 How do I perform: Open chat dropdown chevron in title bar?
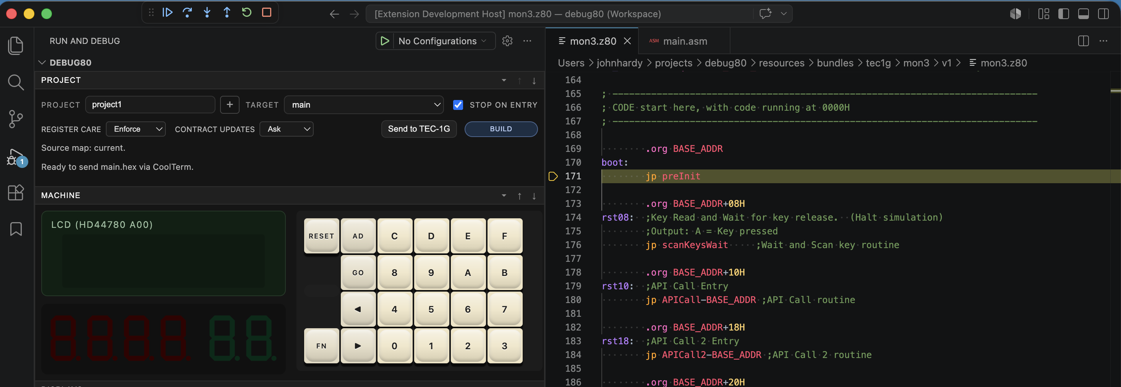[x=784, y=13]
